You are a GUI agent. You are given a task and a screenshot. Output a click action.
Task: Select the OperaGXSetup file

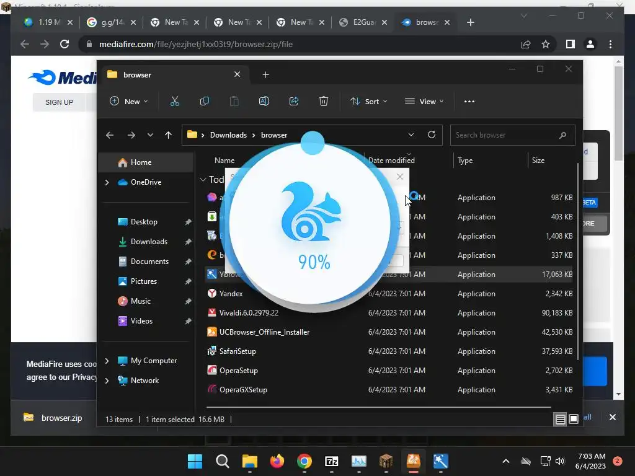pos(243,390)
